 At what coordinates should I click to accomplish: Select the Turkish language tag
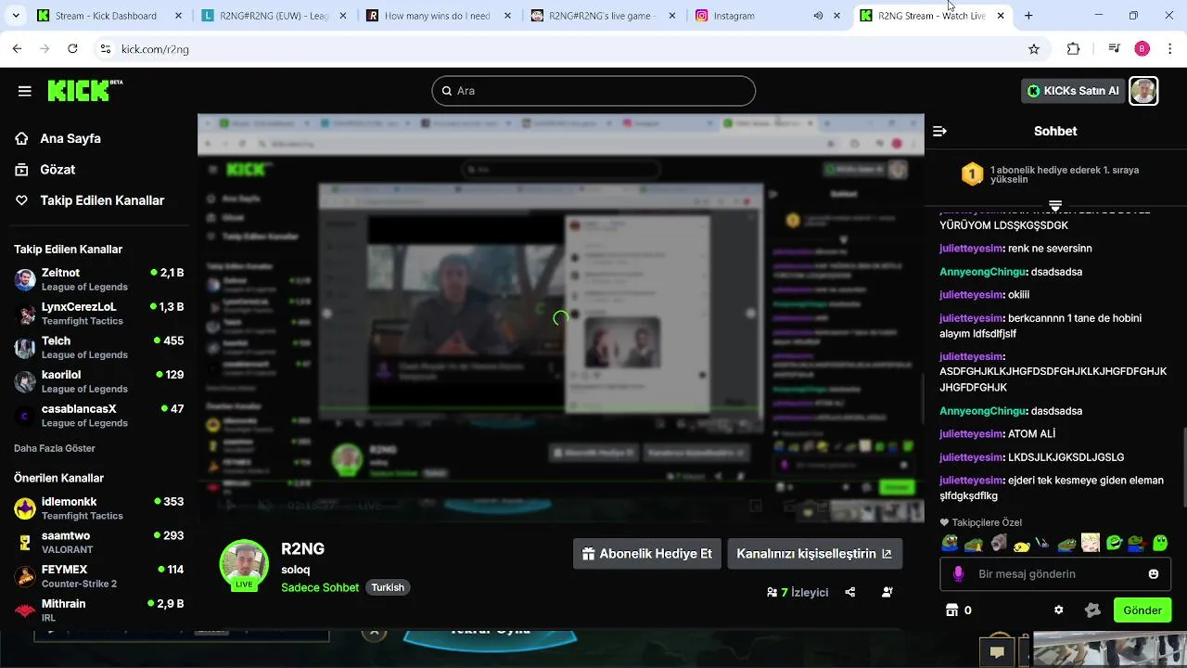[388, 587]
